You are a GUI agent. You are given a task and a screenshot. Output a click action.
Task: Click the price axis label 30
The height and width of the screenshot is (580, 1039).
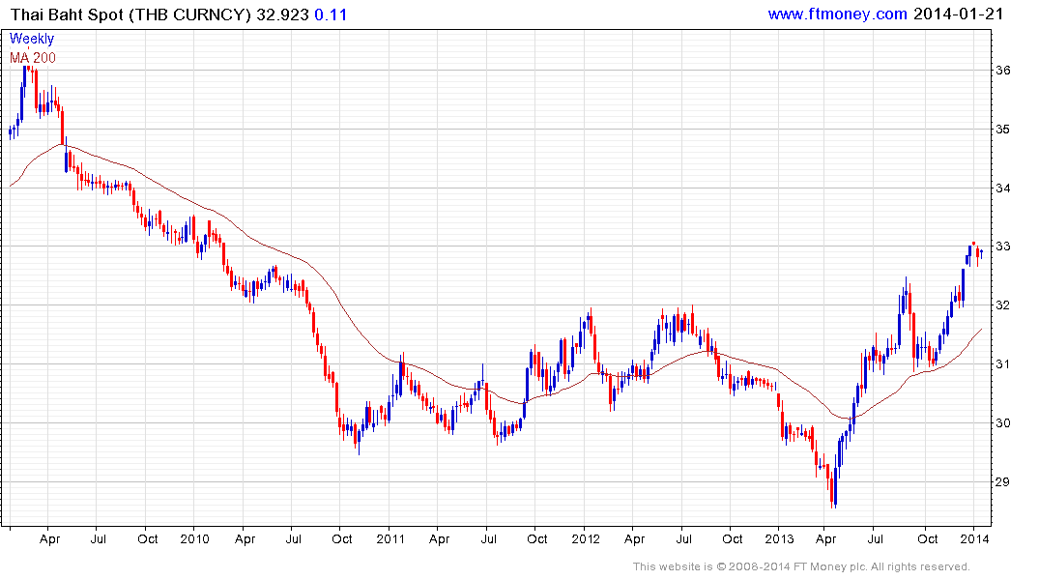1002,422
